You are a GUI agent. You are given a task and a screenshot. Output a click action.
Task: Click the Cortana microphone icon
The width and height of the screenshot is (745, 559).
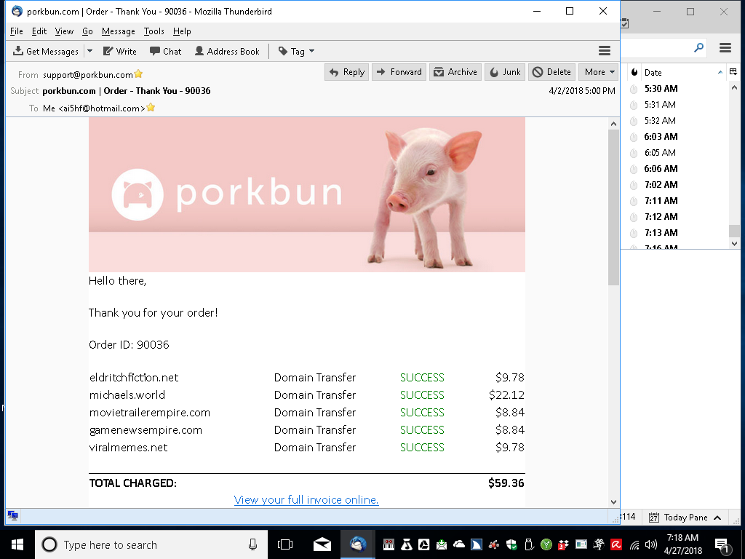pos(252,544)
